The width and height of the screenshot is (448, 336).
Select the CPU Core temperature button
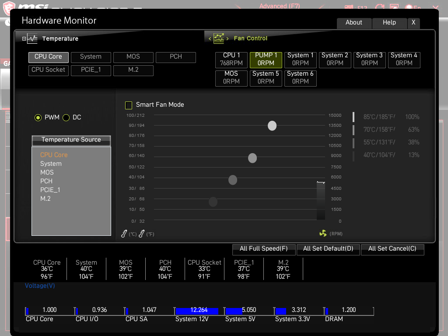(48, 57)
